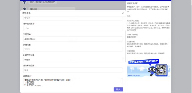Open the 问题发生场景 dropdown showing 请选择

(x=73, y=60)
